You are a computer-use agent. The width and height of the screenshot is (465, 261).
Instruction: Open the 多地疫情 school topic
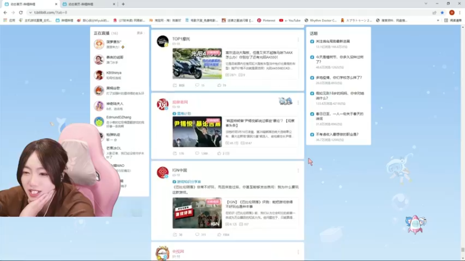[339, 78]
